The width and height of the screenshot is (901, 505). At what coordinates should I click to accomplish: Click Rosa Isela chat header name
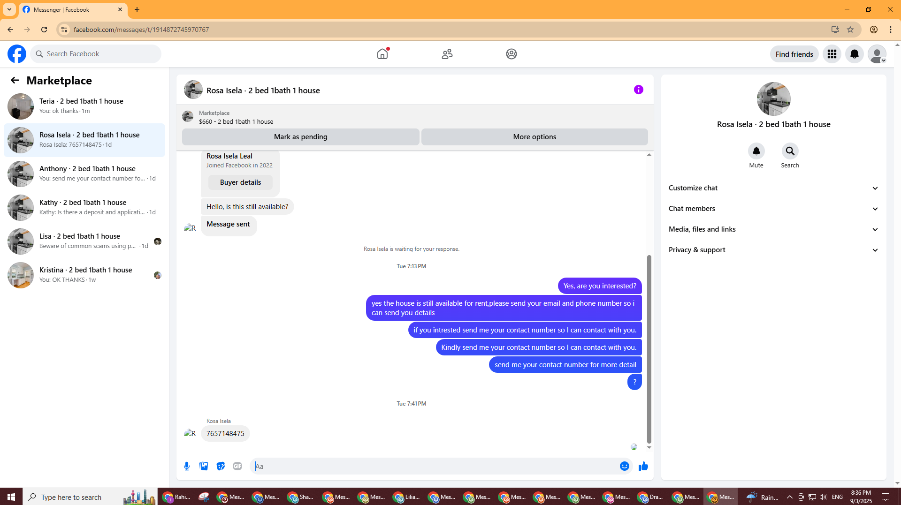pyautogui.click(x=263, y=90)
